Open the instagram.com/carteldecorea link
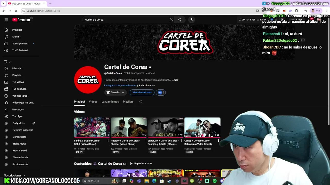The image size is (330, 185). click(x=120, y=86)
